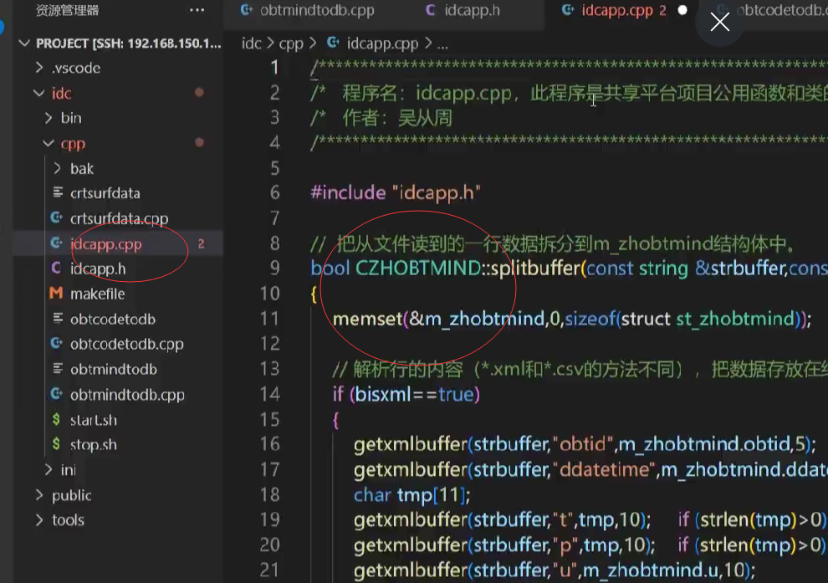Screen dimensions: 828x583
Task: Open idcapp.h in file tree
Action: [98, 268]
